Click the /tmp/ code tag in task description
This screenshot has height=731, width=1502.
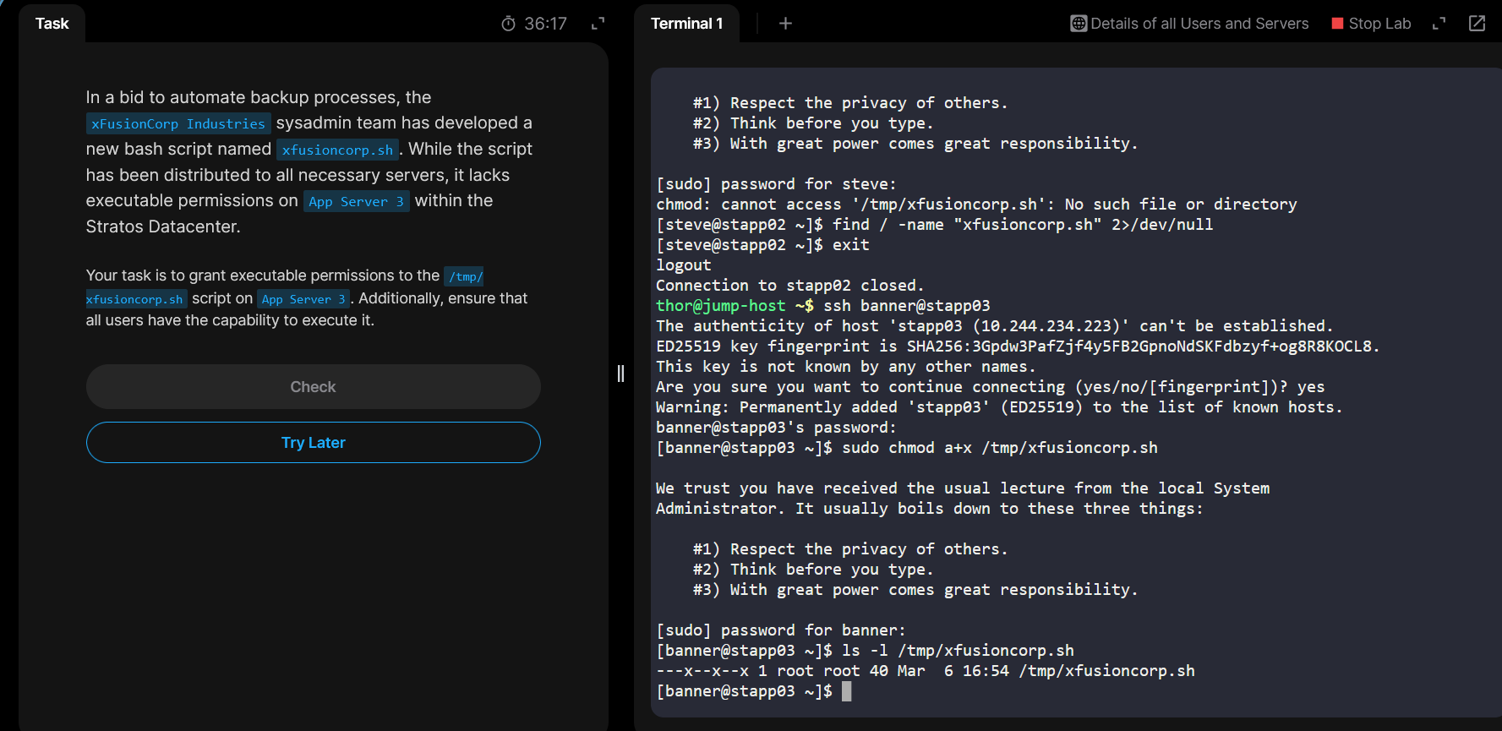tap(464, 276)
